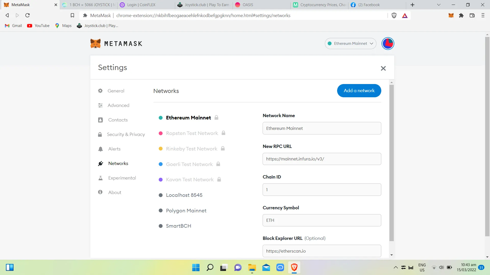Click the Security lock icon

pos(100,134)
